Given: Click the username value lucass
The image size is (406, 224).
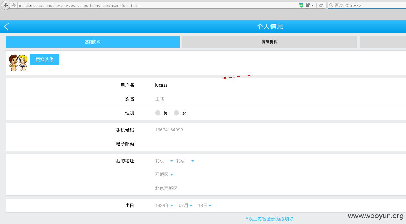Looking at the screenshot, I should (161, 85).
